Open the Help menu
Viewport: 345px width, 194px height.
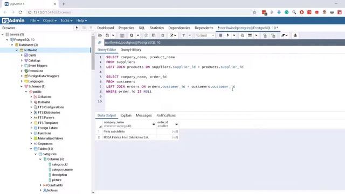[81, 20]
